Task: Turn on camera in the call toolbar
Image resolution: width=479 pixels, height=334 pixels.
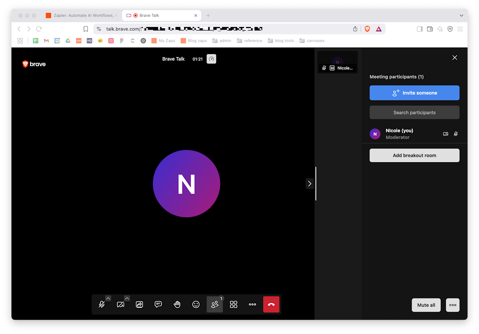Action: click(x=120, y=305)
